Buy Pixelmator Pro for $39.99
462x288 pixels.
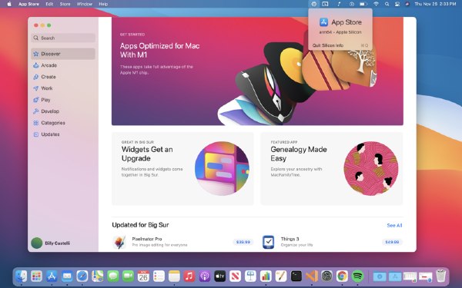point(243,242)
